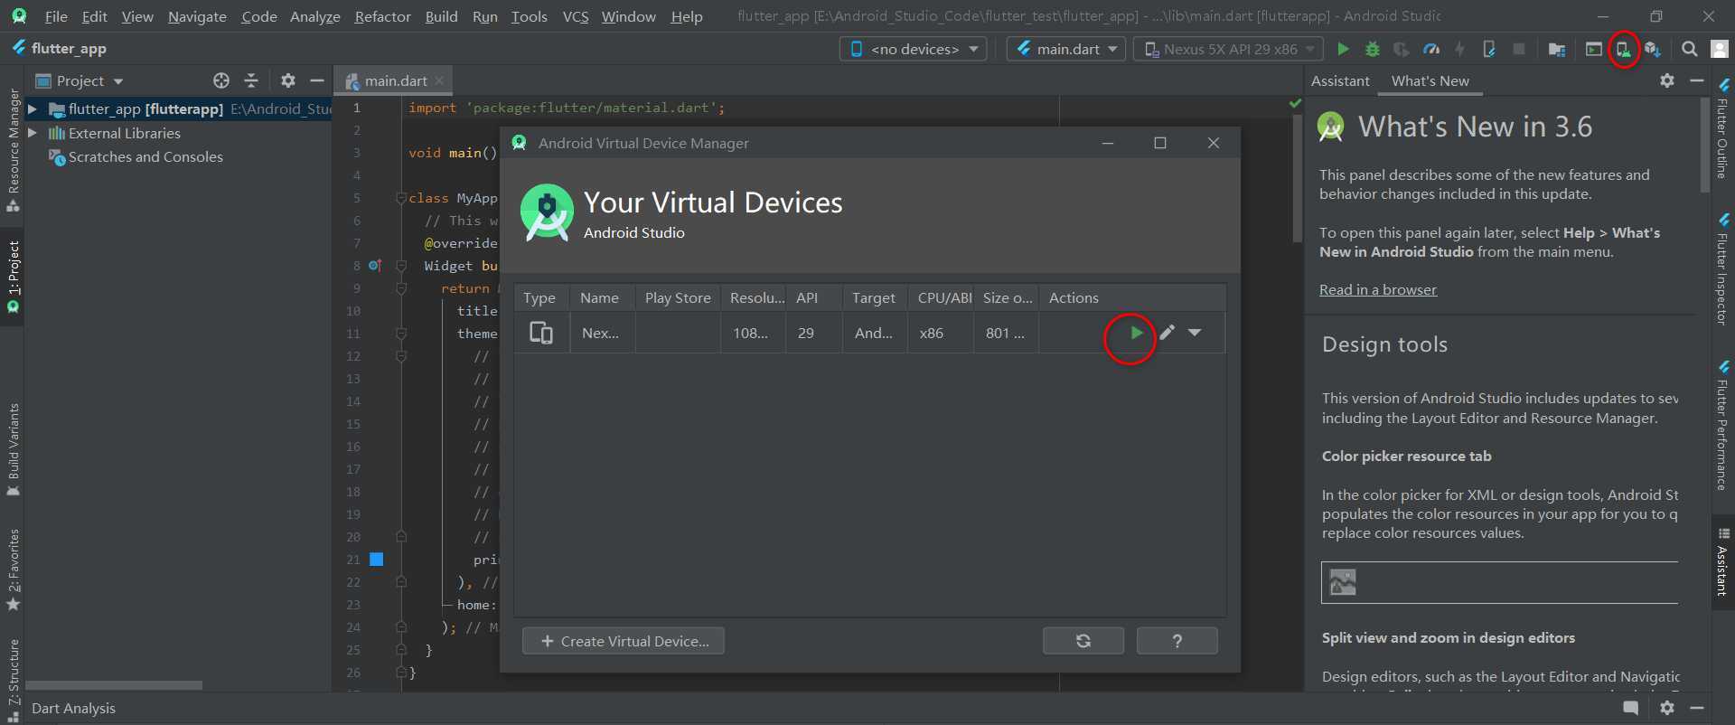
Task: Hide the Assistant panel with minus icon
Action: click(1697, 80)
